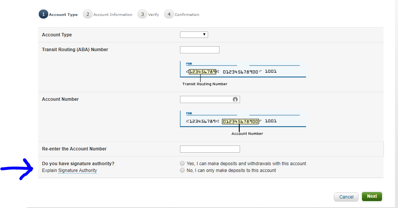Image resolution: width=398 pixels, height=208 pixels.
Task: Go to step 1 Account Type
Action: point(58,14)
